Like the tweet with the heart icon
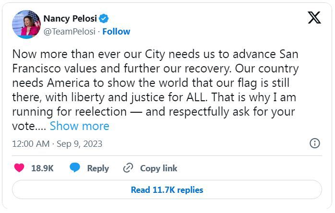The height and width of the screenshot is (213, 335). click(x=19, y=168)
